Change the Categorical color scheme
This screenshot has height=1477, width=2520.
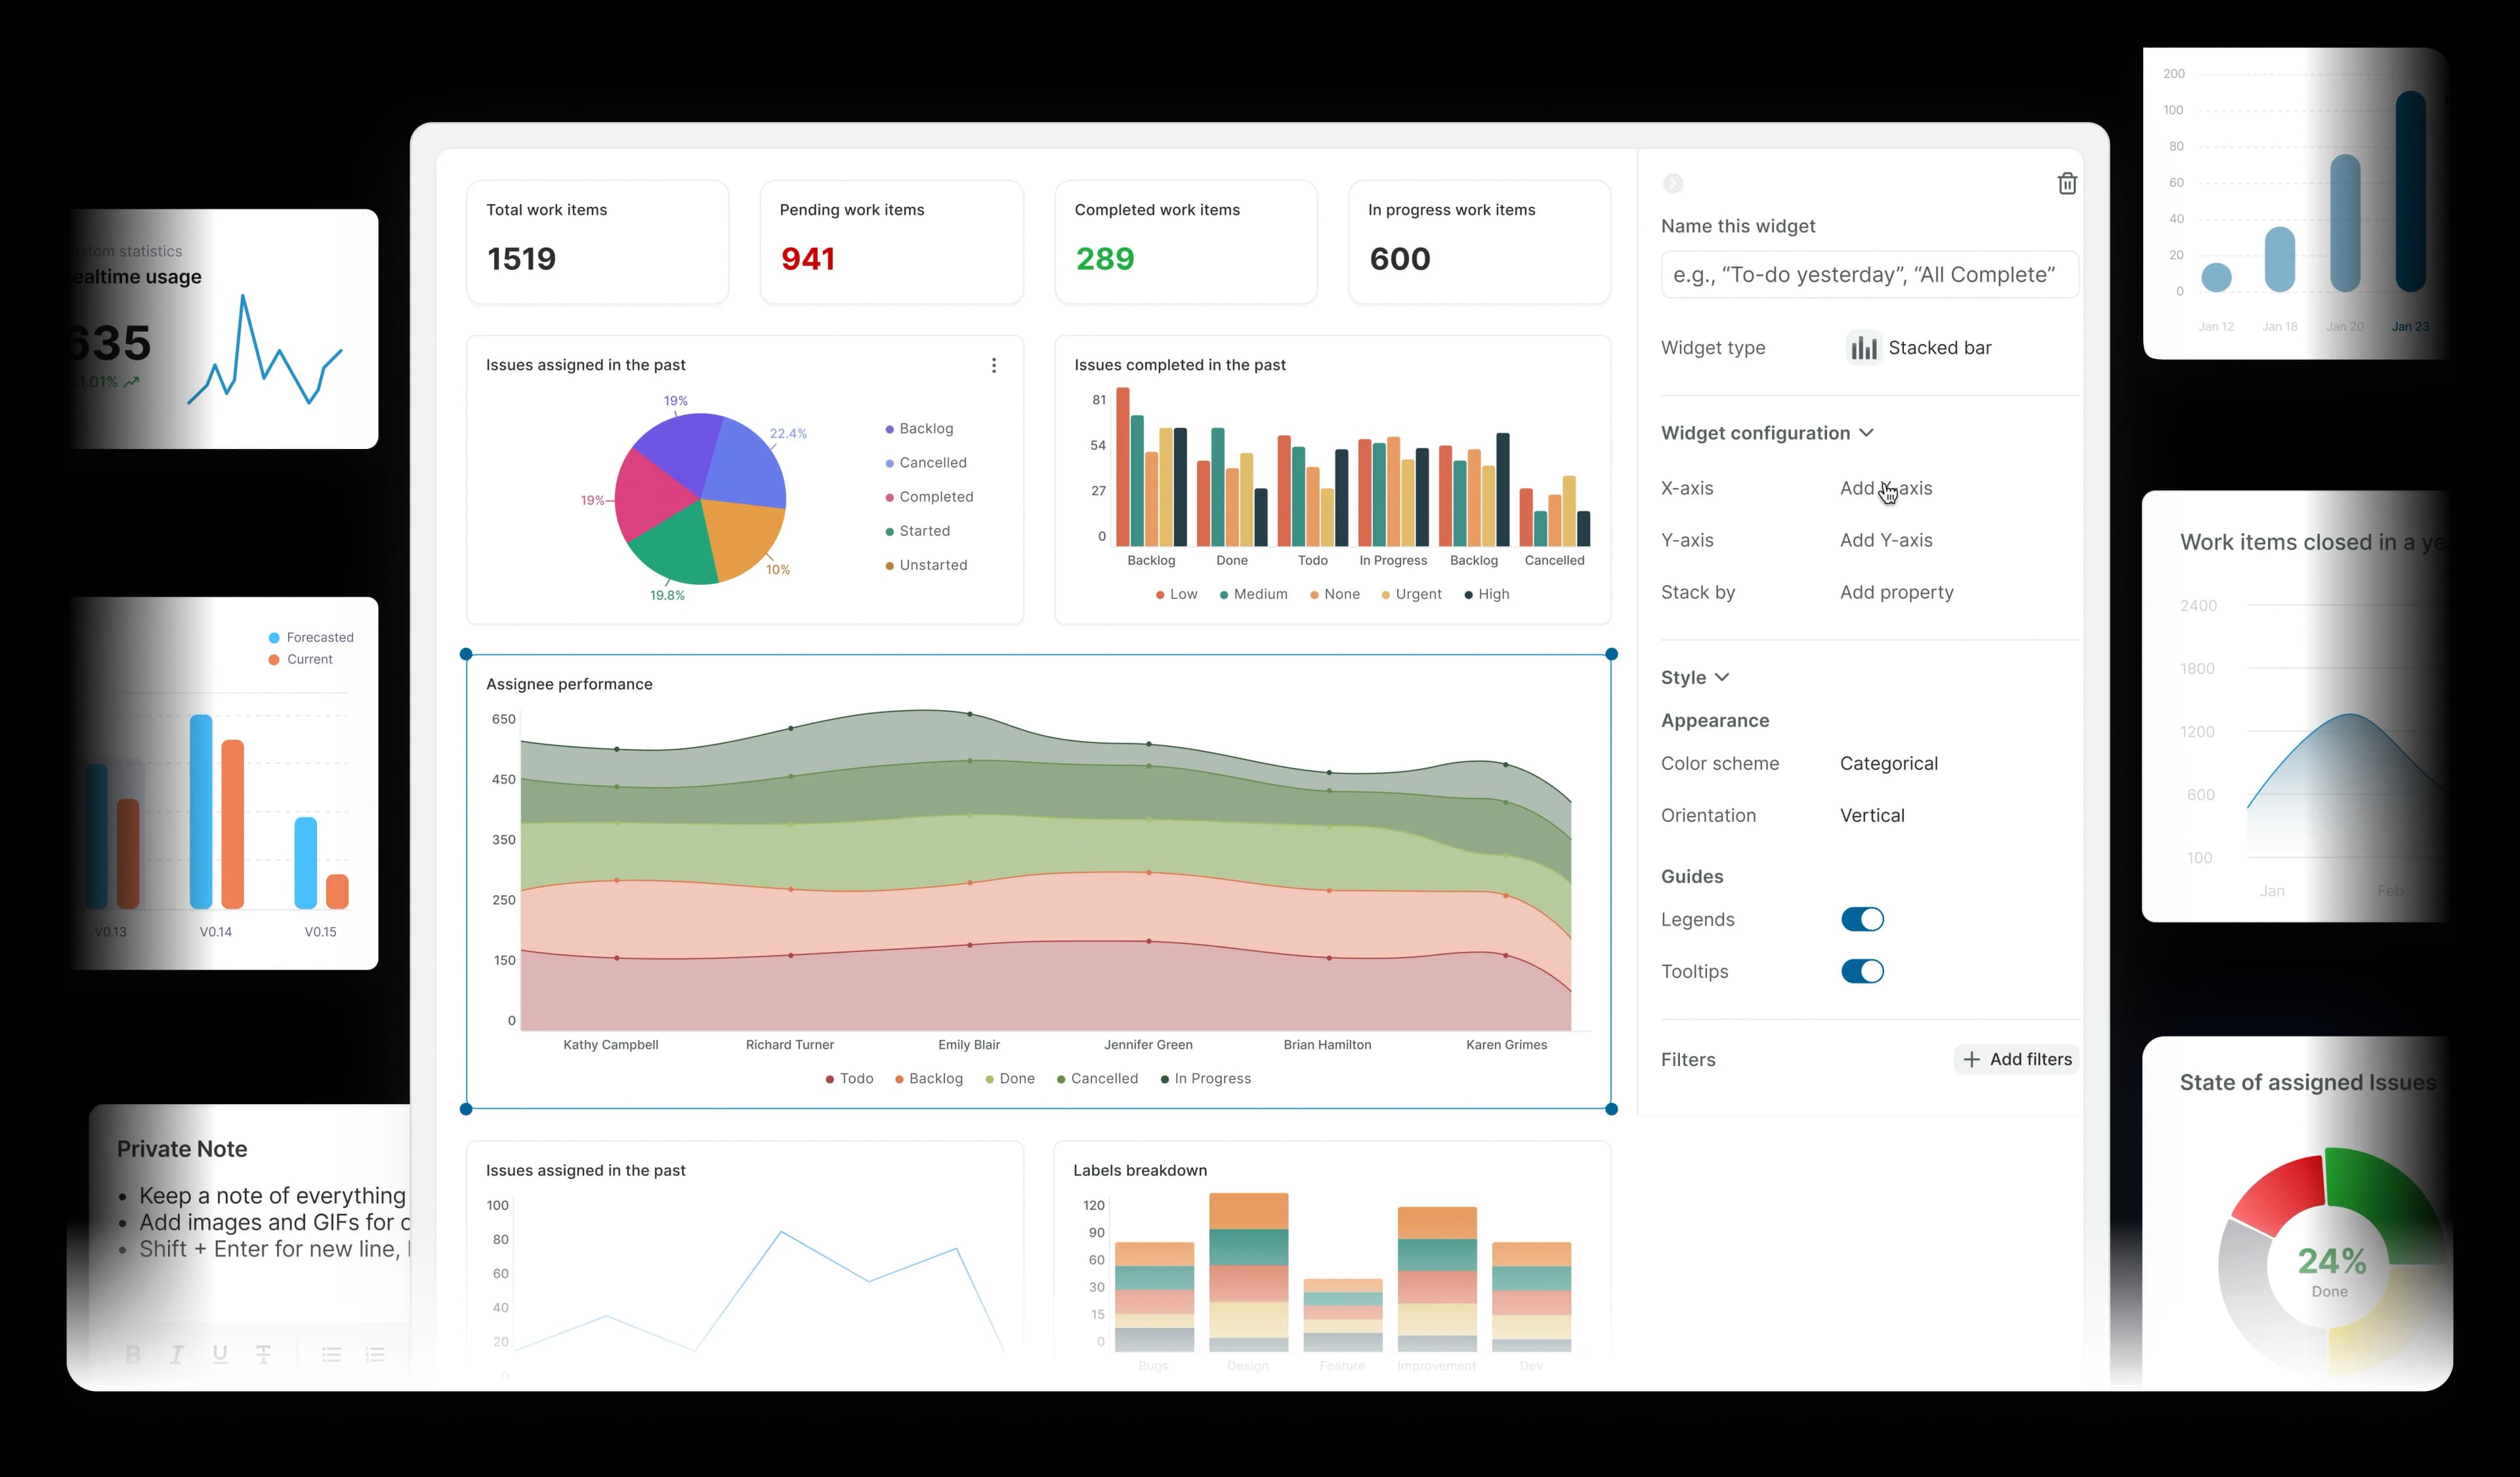pyautogui.click(x=1888, y=763)
